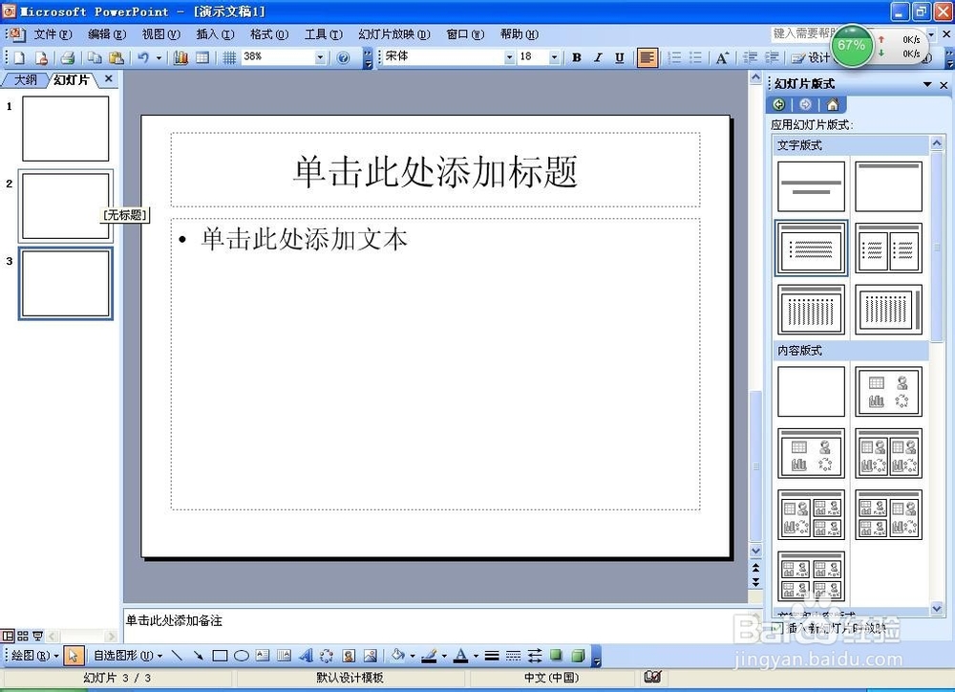Select slide 1 thumbnail in the slide panel
The height and width of the screenshot is (692, 955).
pos(64,127)
